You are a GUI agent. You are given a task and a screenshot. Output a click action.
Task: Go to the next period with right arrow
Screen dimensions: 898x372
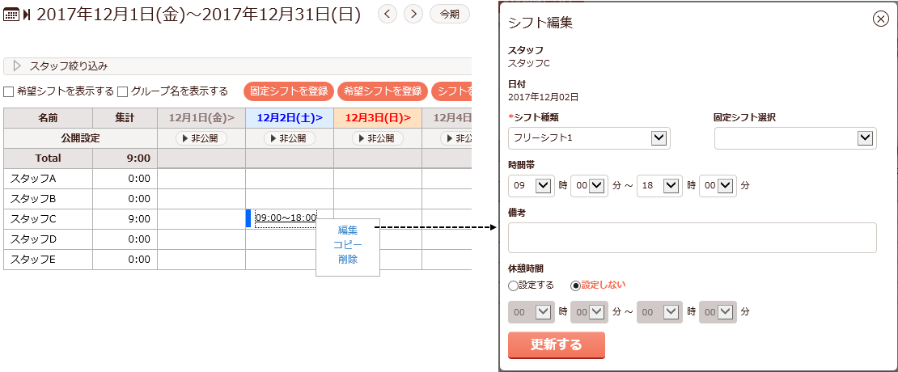point(413,14)
